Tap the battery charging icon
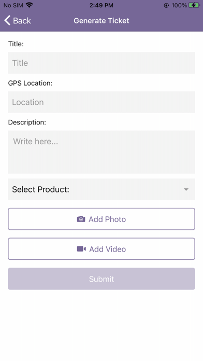Image resolution: width=203 pixels, height=361 pixels. tap(194, 5)
